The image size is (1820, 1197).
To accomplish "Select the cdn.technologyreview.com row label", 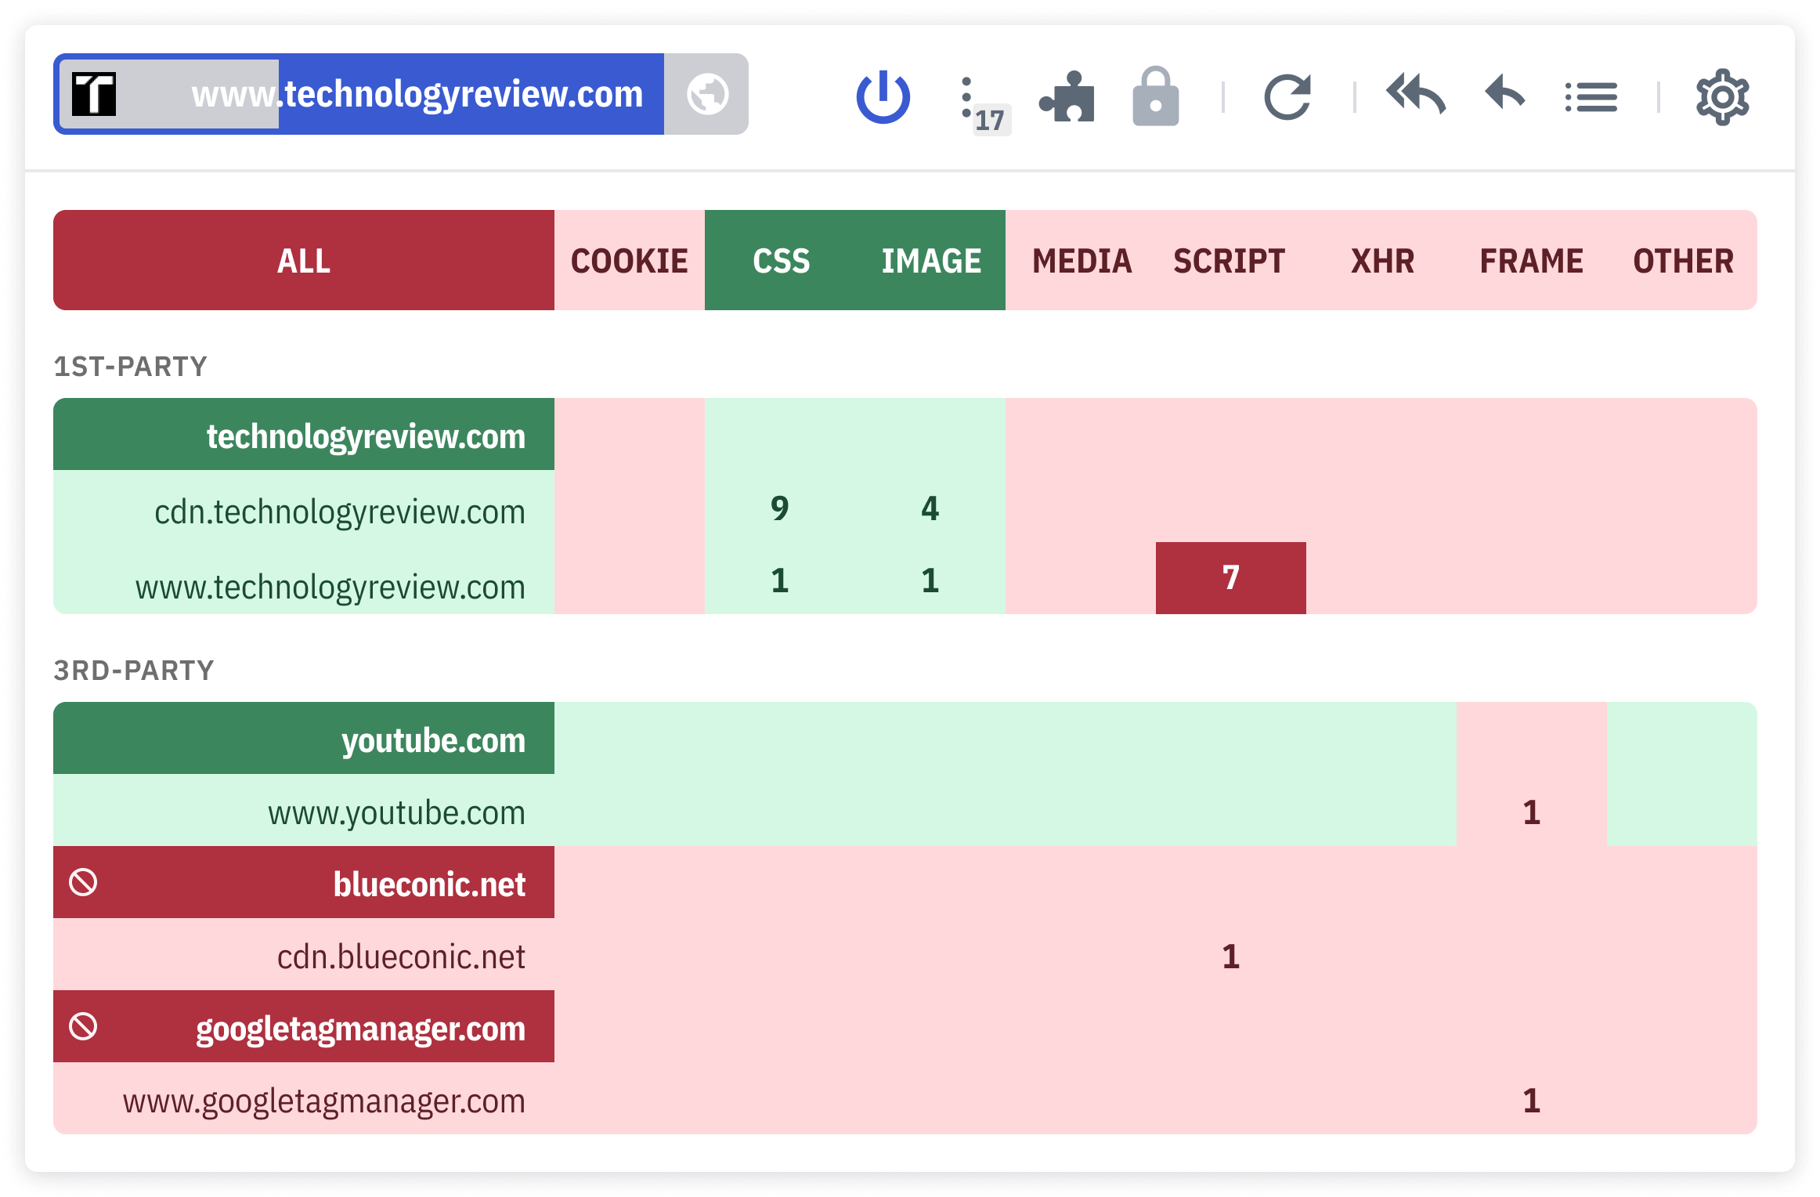I will (340, 512).
